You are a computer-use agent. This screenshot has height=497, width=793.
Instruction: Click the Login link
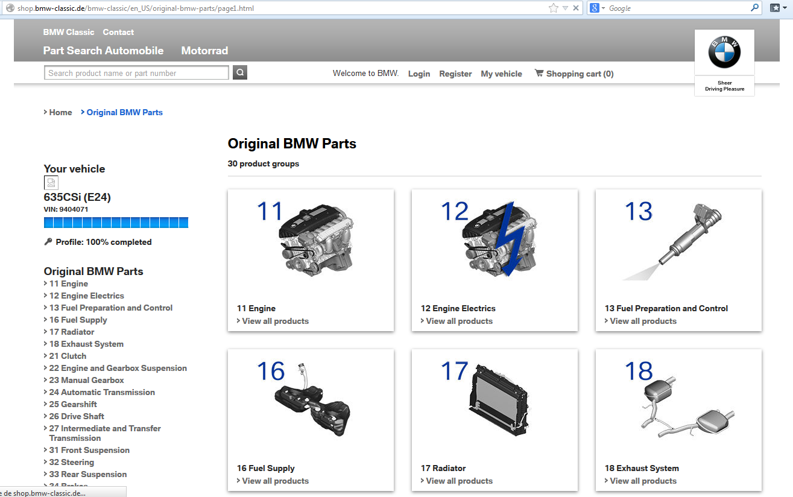[x=419, y=74]
